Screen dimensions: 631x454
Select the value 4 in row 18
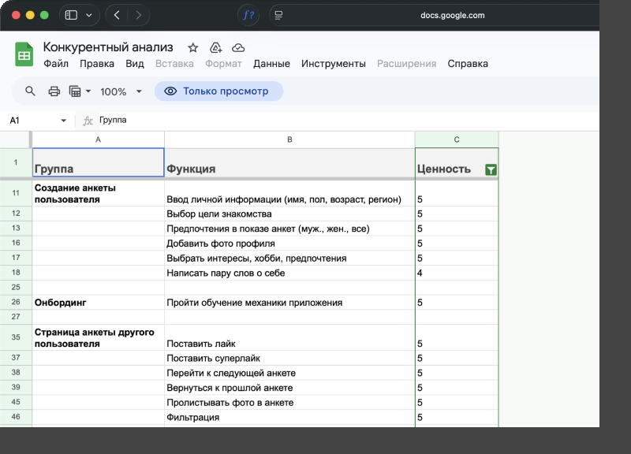click(x=457, y=273)
